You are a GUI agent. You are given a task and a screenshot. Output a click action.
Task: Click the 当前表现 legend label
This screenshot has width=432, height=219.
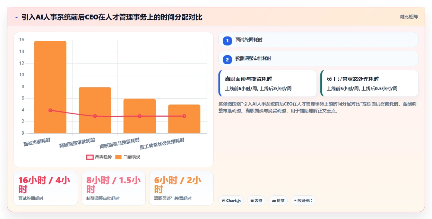point(132,157)
